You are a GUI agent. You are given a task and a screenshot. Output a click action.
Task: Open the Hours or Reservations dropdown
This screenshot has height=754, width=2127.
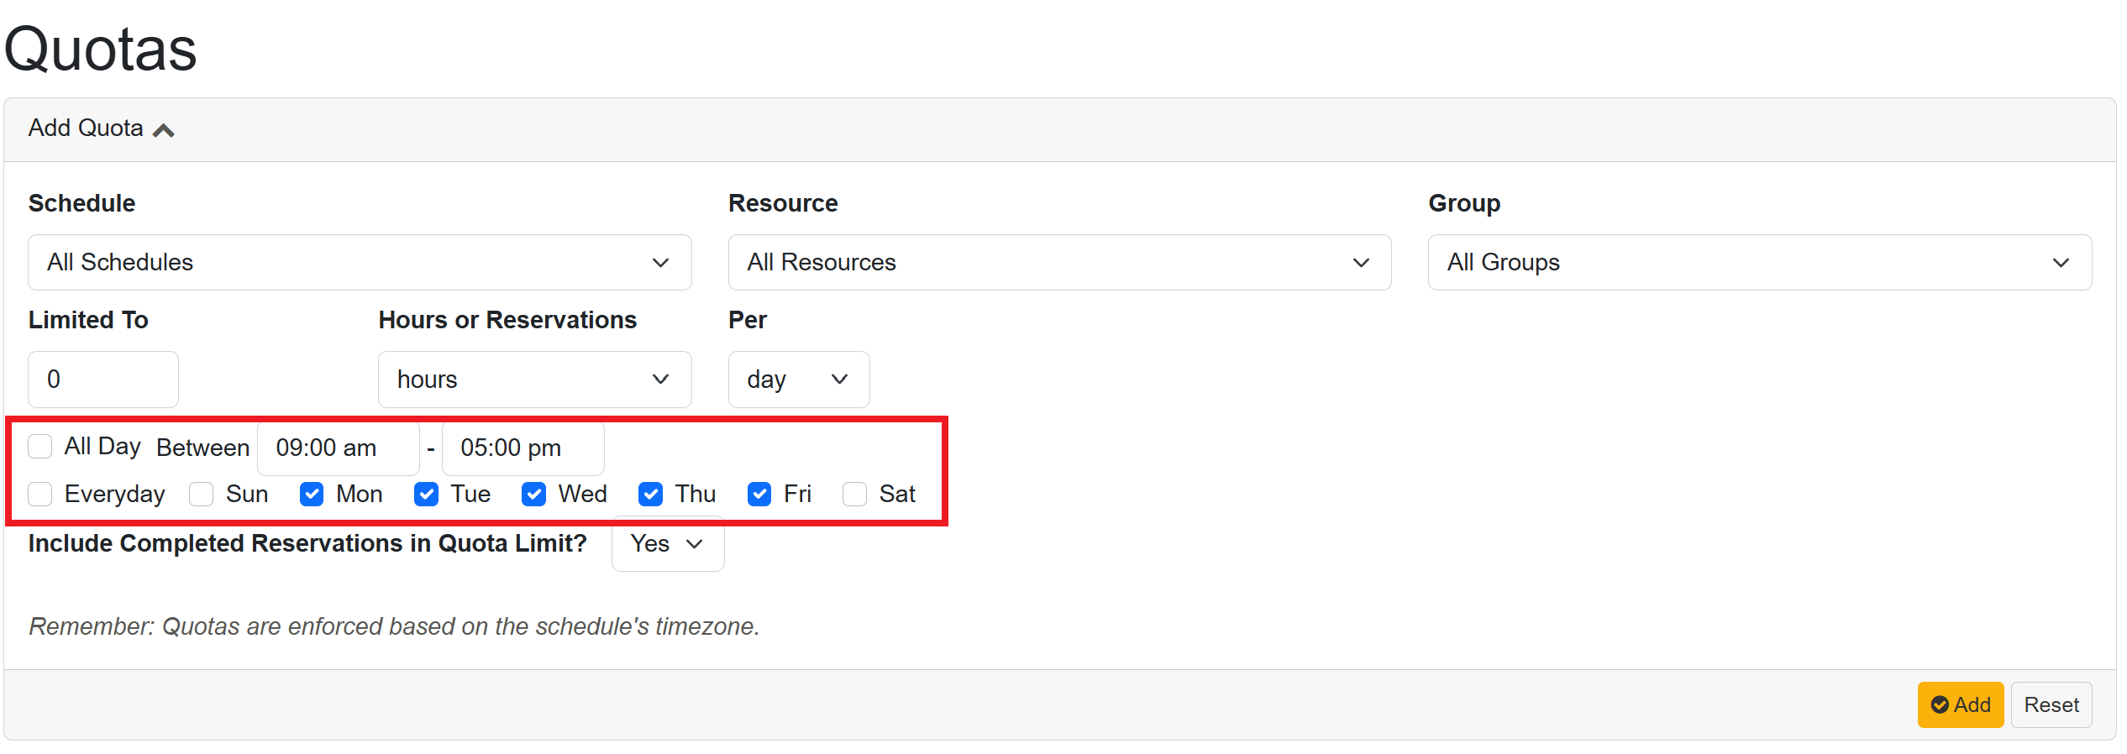coord(533,380)
